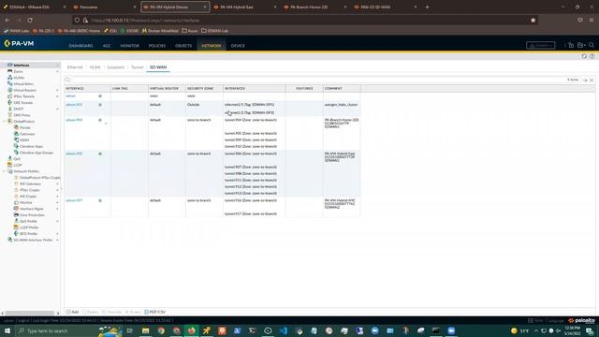Open IKE Gateways profile
599x337 pixels.
30,183
